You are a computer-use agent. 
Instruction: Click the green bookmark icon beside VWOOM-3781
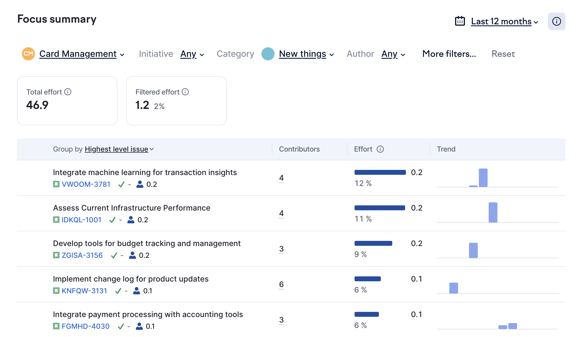tap(56, 184)
